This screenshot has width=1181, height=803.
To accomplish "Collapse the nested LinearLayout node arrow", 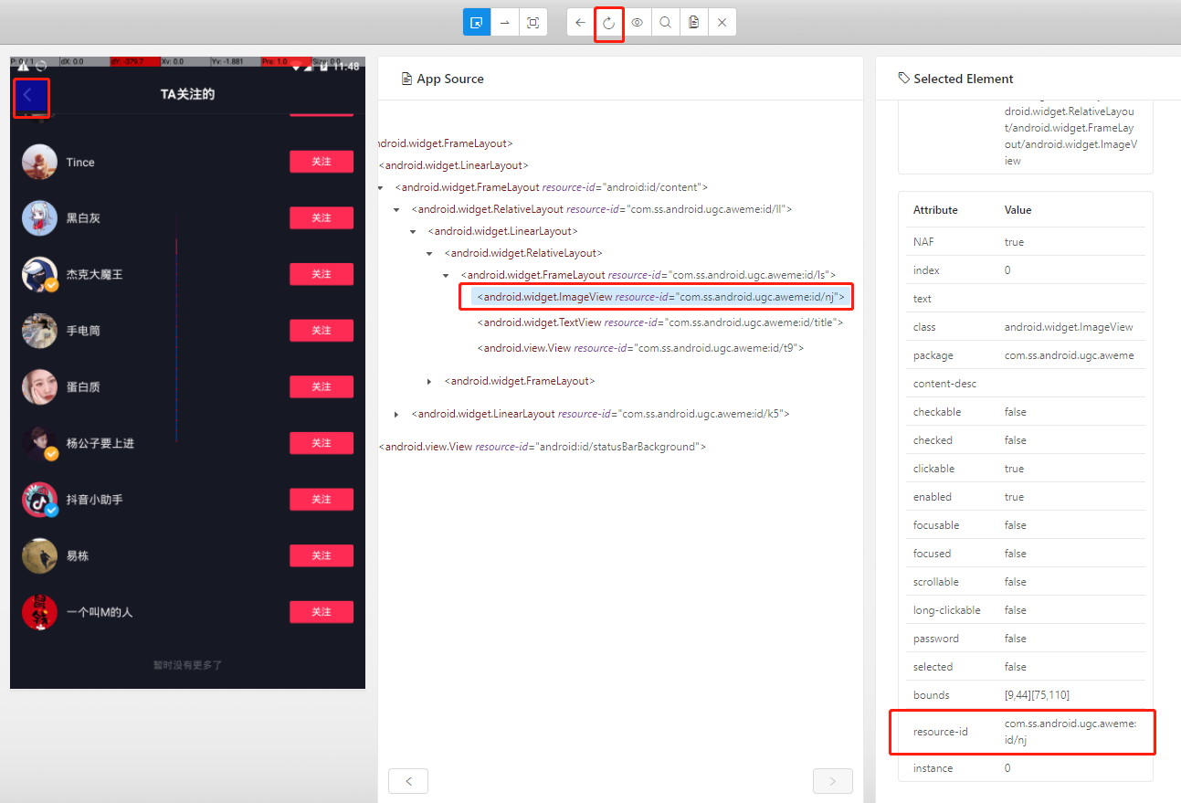I will click(x=413, y=231).
